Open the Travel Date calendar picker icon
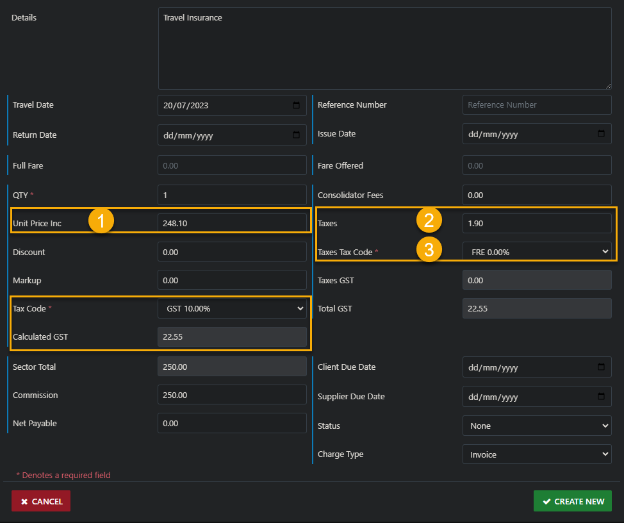This screenshot has height=523, width=624. [296, 105]
